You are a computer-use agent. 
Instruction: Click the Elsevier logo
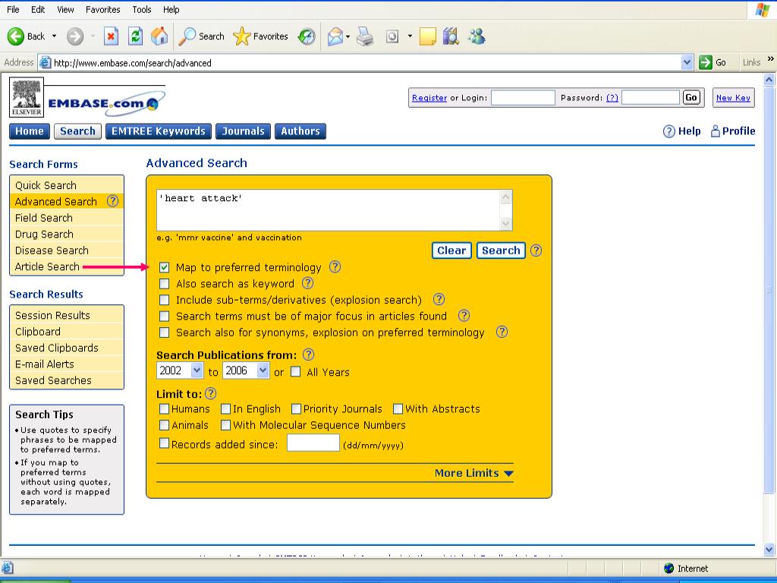coord(27,97)
